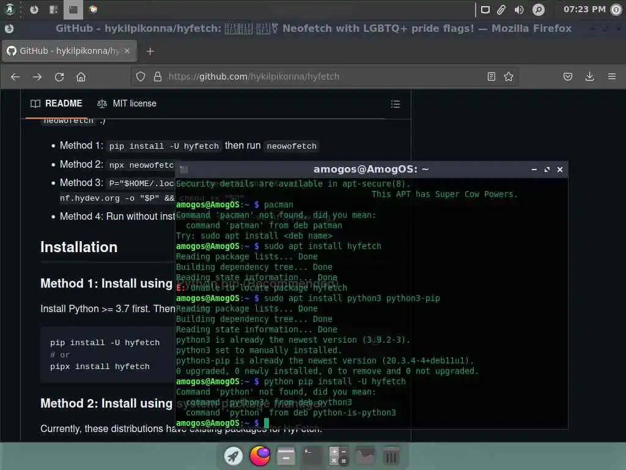Open README outline list icon
The image size is (626, 470).
coord(396,104)
